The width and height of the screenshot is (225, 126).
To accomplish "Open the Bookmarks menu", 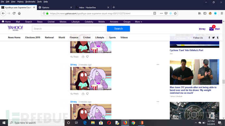I will point(30,2).
